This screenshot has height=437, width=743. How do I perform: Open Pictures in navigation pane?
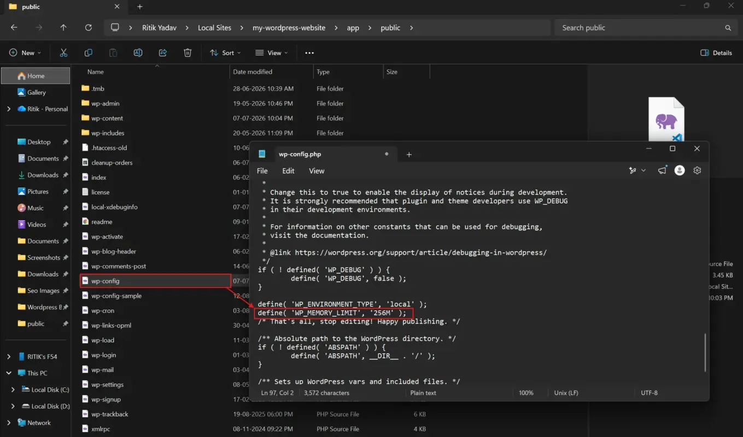pyautogui.click(x=38, y=192)
